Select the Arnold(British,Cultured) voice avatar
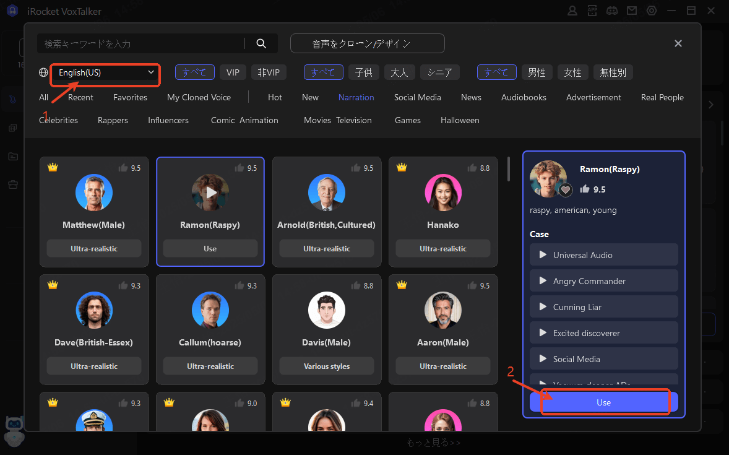This screenshot has height=455, width=729. [327, 193]
